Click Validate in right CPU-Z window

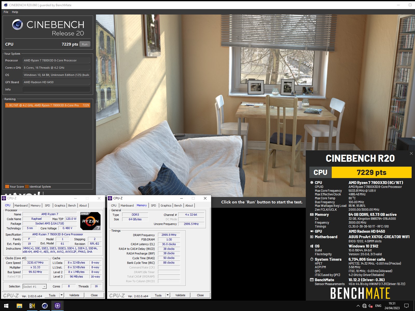tap(180, 295)
